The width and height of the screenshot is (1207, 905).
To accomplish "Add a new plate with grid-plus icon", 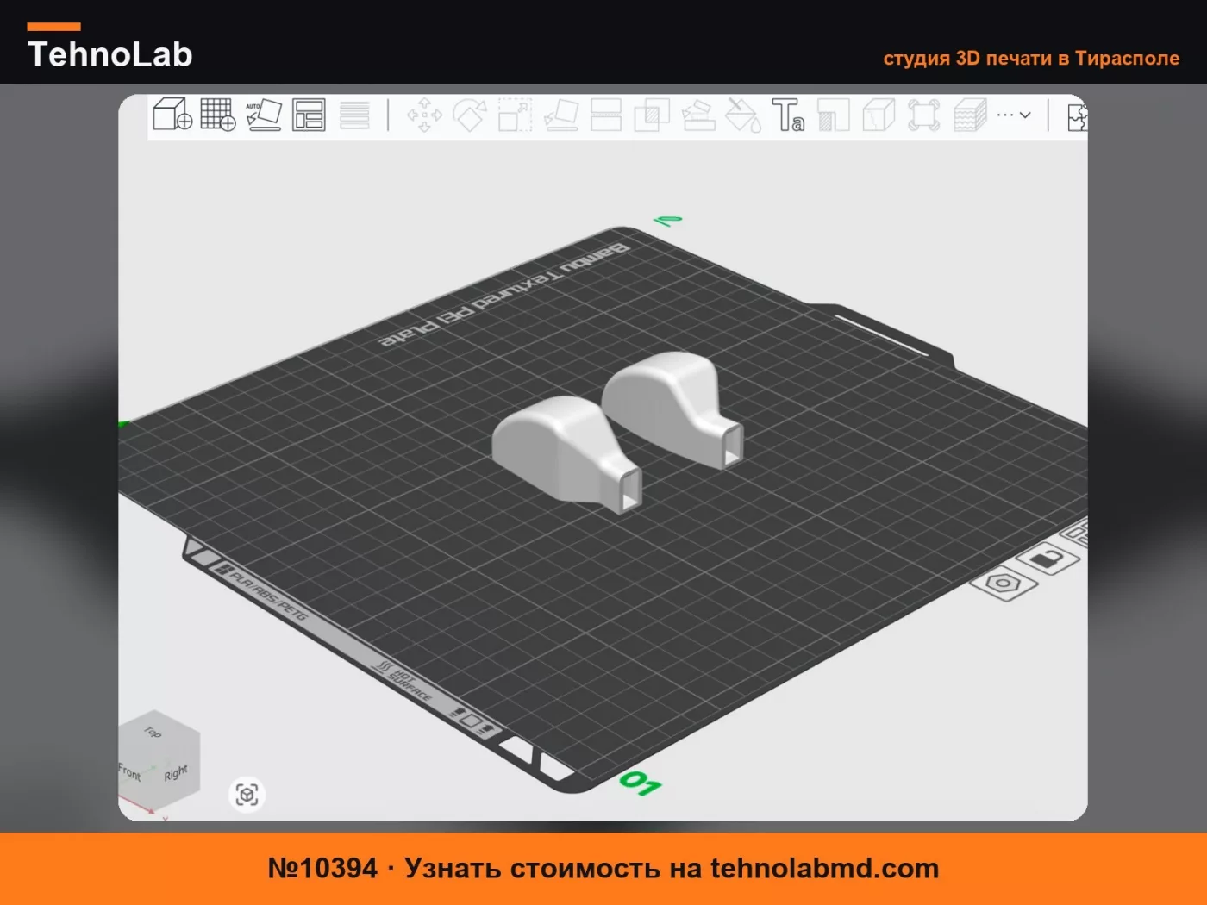I will click(x=218, y=114).
